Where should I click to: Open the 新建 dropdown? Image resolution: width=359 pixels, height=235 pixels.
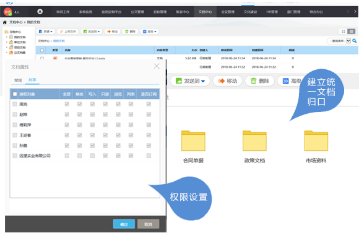click(x=46, y=32)
